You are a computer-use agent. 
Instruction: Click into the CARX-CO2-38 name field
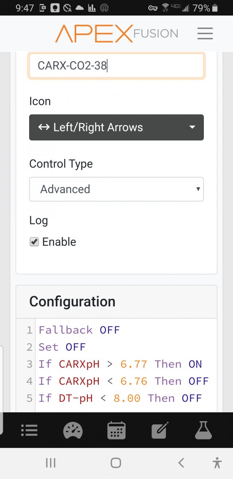(116, 65)
